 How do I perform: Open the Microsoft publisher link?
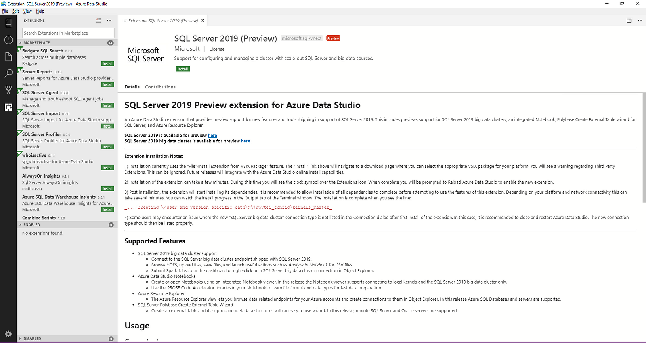pos(187,49)
